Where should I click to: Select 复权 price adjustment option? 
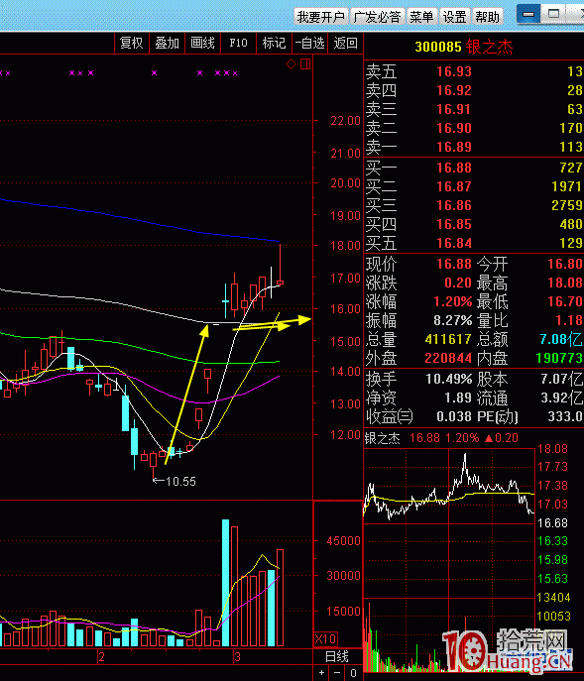click(131, 43)
